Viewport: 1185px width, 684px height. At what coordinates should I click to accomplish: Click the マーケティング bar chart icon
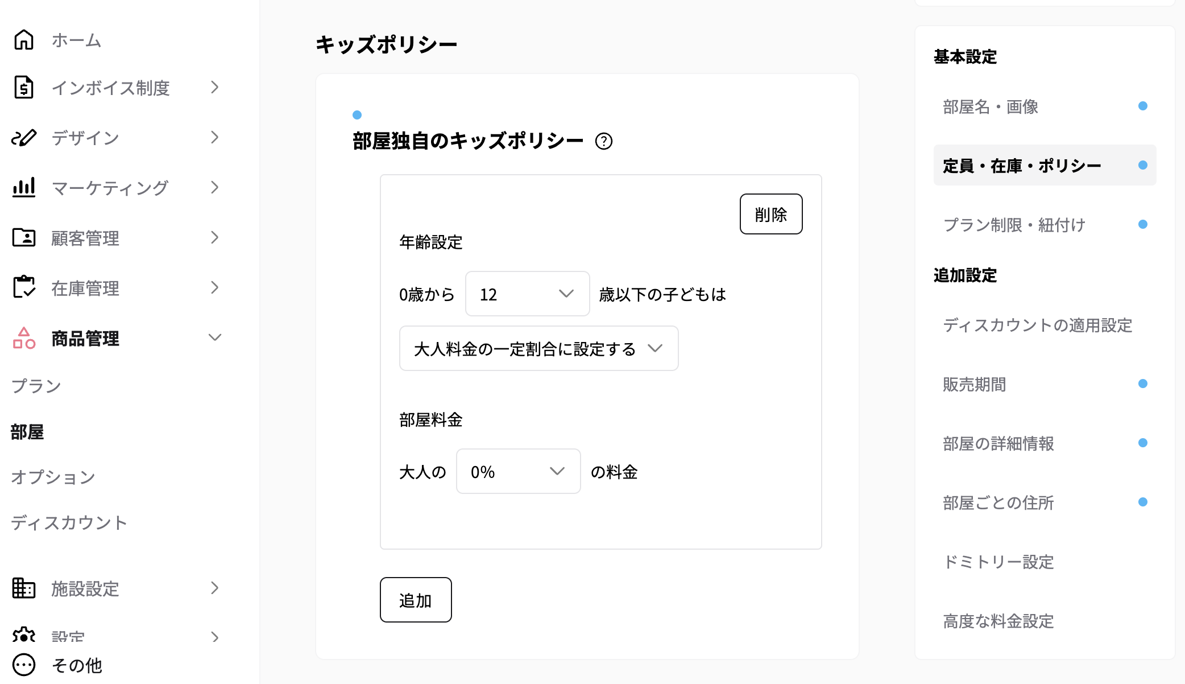(x=23, y=187)
